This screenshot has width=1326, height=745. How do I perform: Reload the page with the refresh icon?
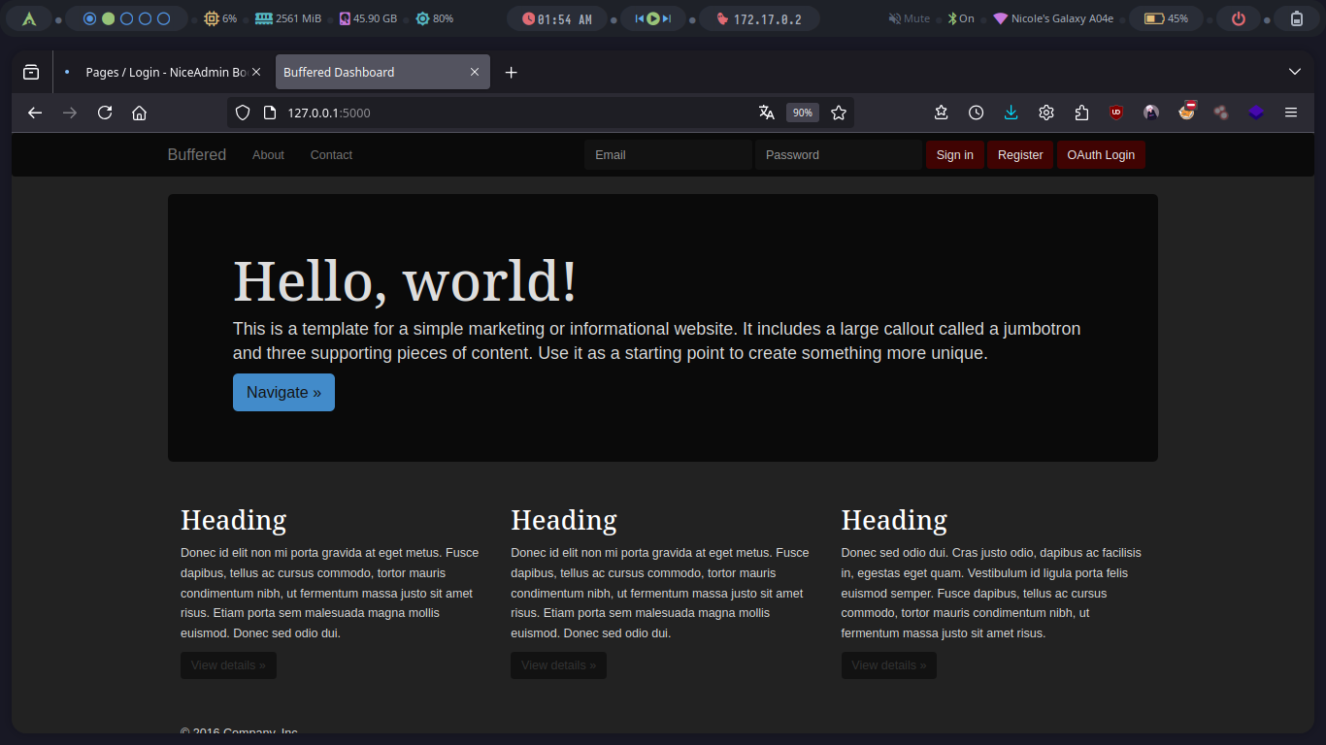(x=105, y=113)
